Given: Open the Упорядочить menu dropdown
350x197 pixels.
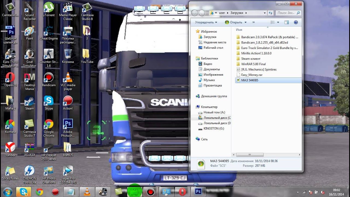Looking at the screenshot, I should (206, 22).
